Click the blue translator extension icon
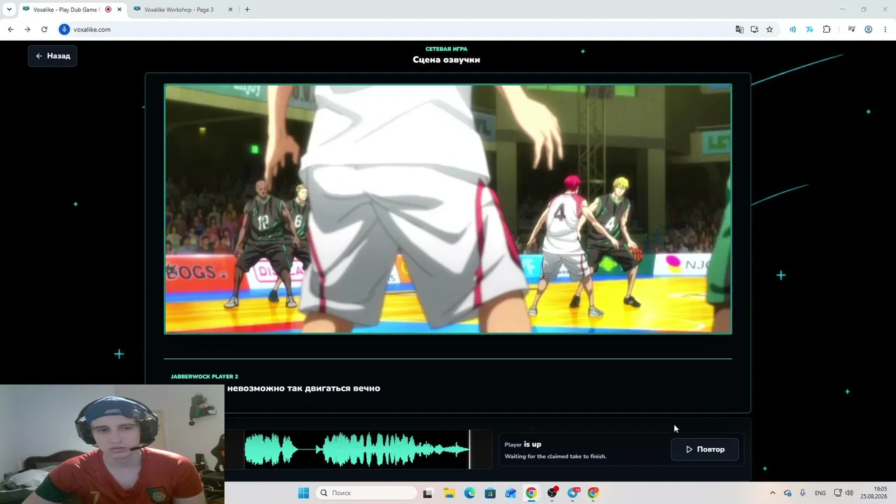The image size is (896, 504). click(809, 29)
